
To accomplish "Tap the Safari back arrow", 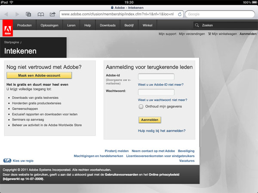I will coord(6,14).
